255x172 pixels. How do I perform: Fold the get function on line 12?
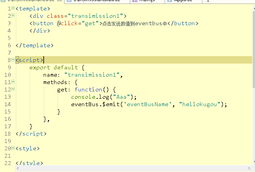13,89
